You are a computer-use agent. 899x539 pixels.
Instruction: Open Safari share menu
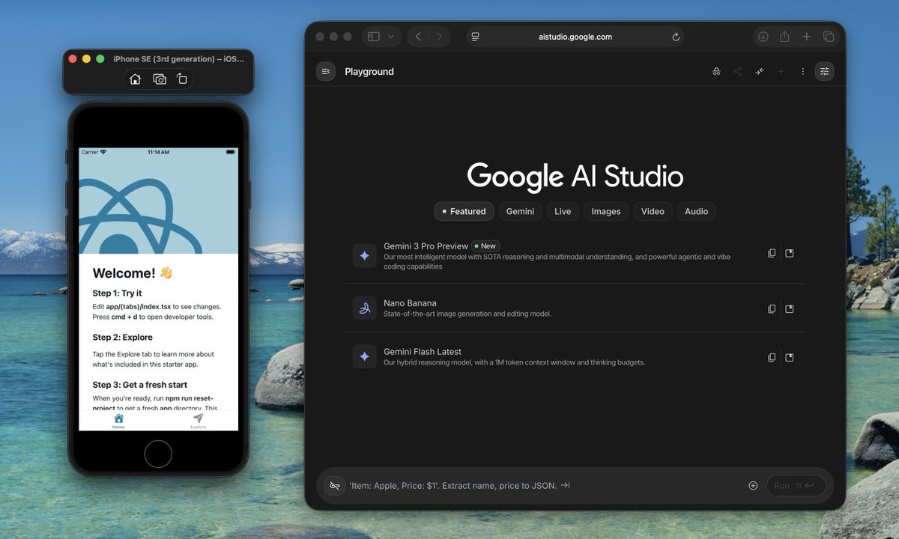pyautogui.click(x=784, y=37)
